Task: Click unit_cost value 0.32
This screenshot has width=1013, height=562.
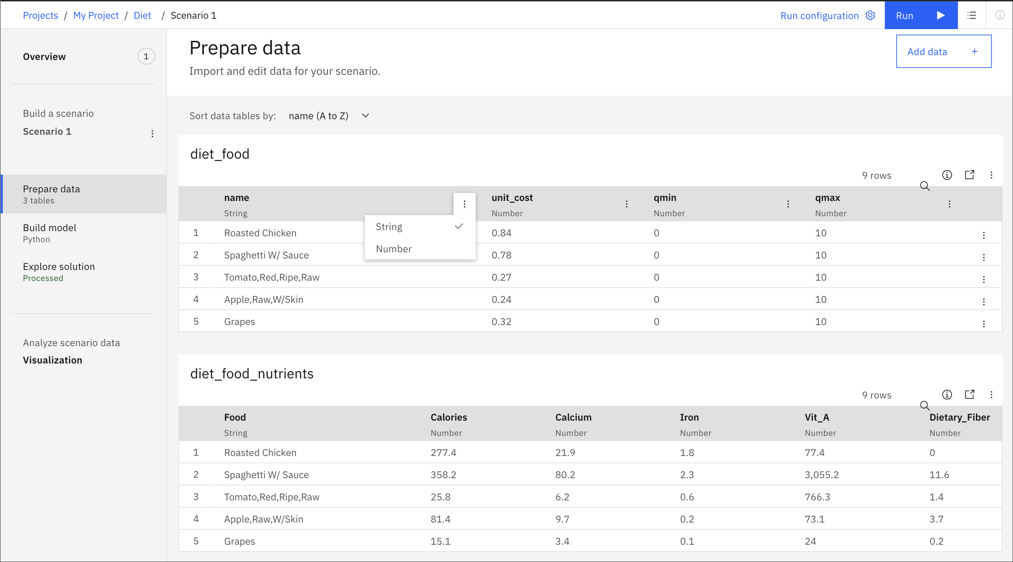Action: 501,321
